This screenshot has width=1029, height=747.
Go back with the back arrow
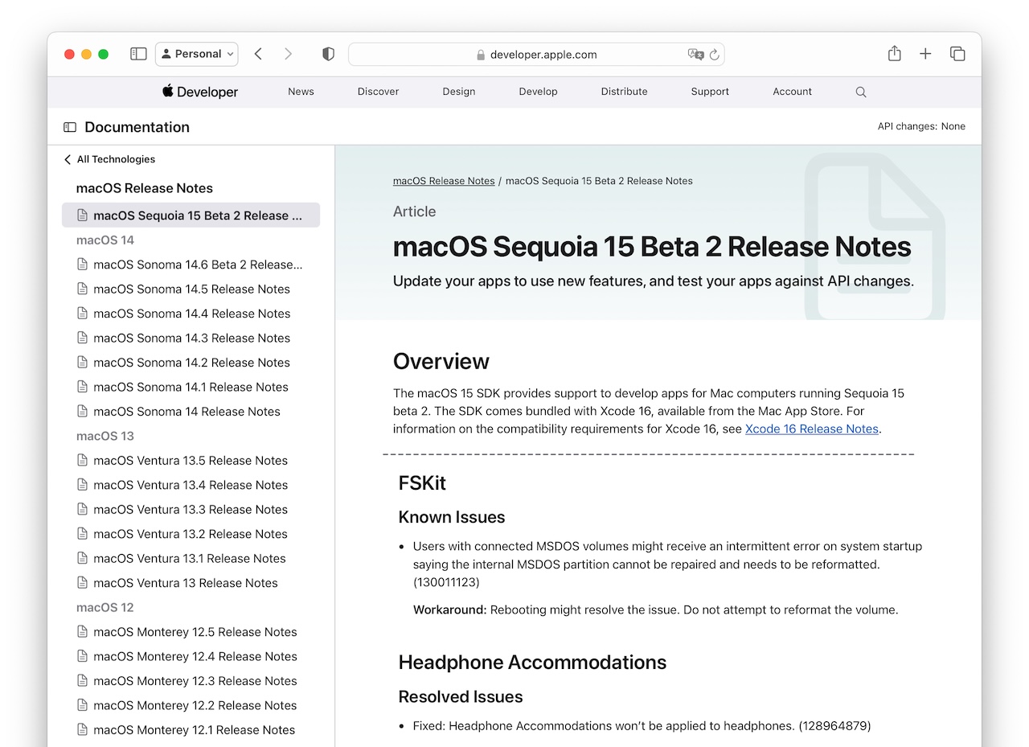click(258, 54)
